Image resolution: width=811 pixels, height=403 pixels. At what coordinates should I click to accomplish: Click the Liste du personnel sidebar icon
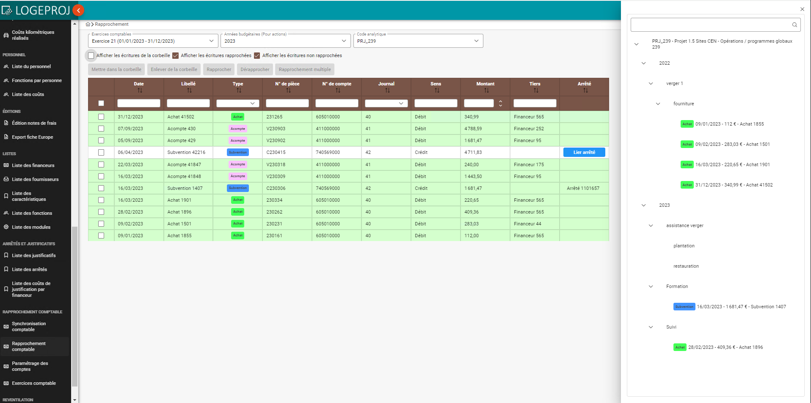pos(6,66)
